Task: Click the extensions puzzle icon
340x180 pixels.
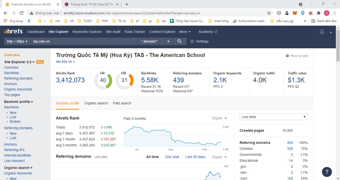Action: pos(319,13)
